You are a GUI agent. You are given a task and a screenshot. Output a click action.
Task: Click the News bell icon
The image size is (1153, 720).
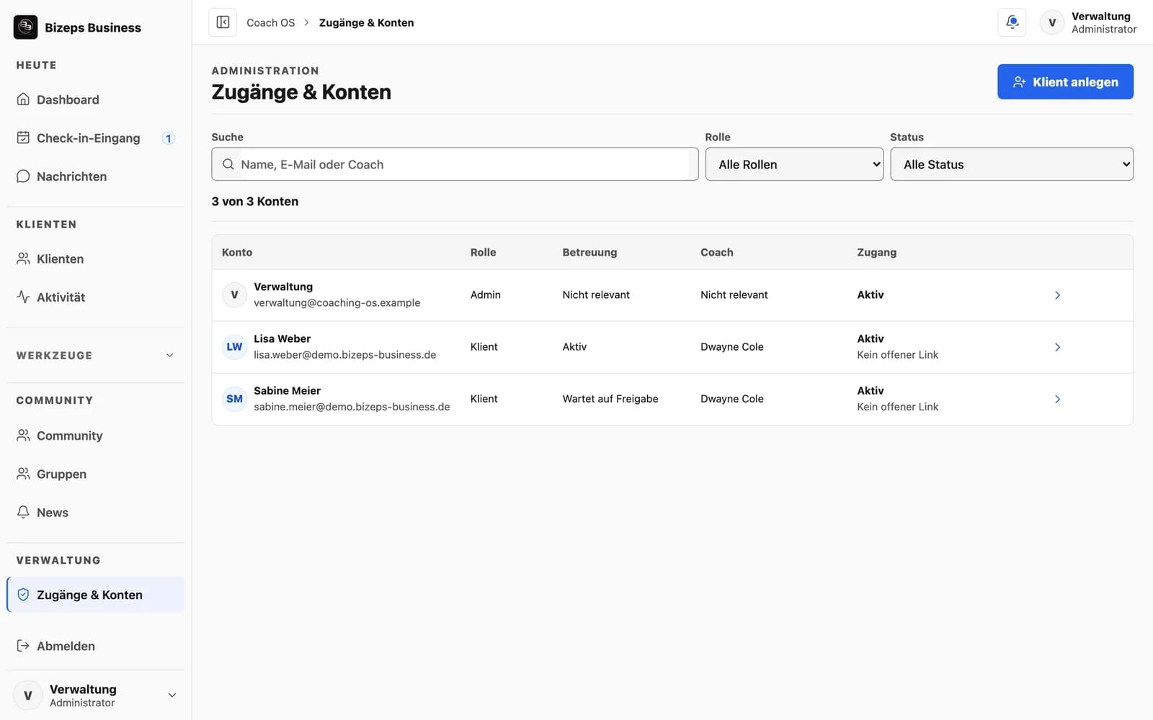click(x=23, y=512)
